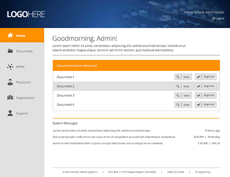Click the System Messages heading
The height and width of the screenshot is (177, 230).
pyautogui.click(x=65, y=123)
